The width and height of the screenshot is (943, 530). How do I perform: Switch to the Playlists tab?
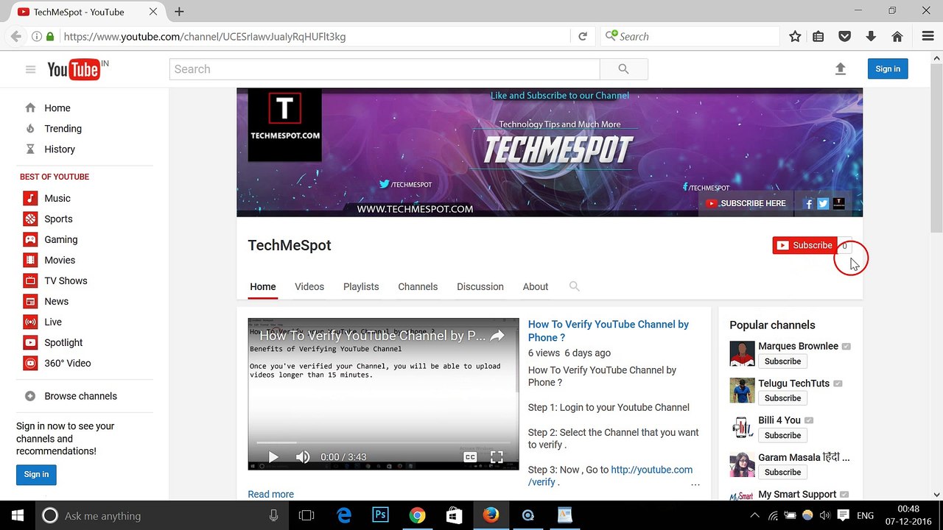tap(361, 287)
